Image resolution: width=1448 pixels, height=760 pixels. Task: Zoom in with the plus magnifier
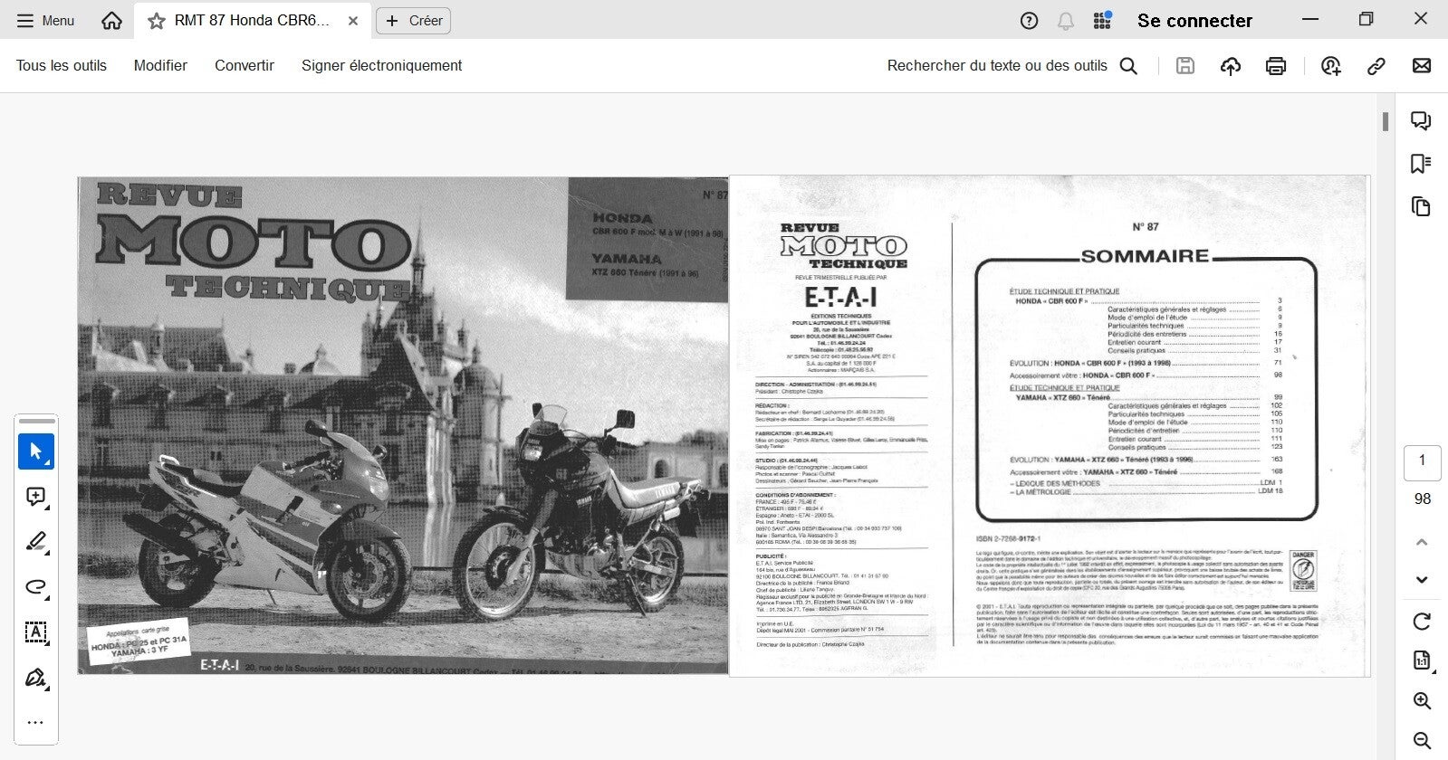1422,701
